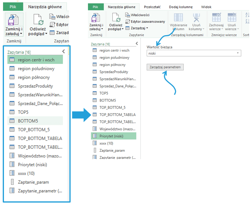Click Zamknij i załaduj icon in right ribbon
Image resolution: width=252 pixels, height=205 pixels.
coord(96,18)
